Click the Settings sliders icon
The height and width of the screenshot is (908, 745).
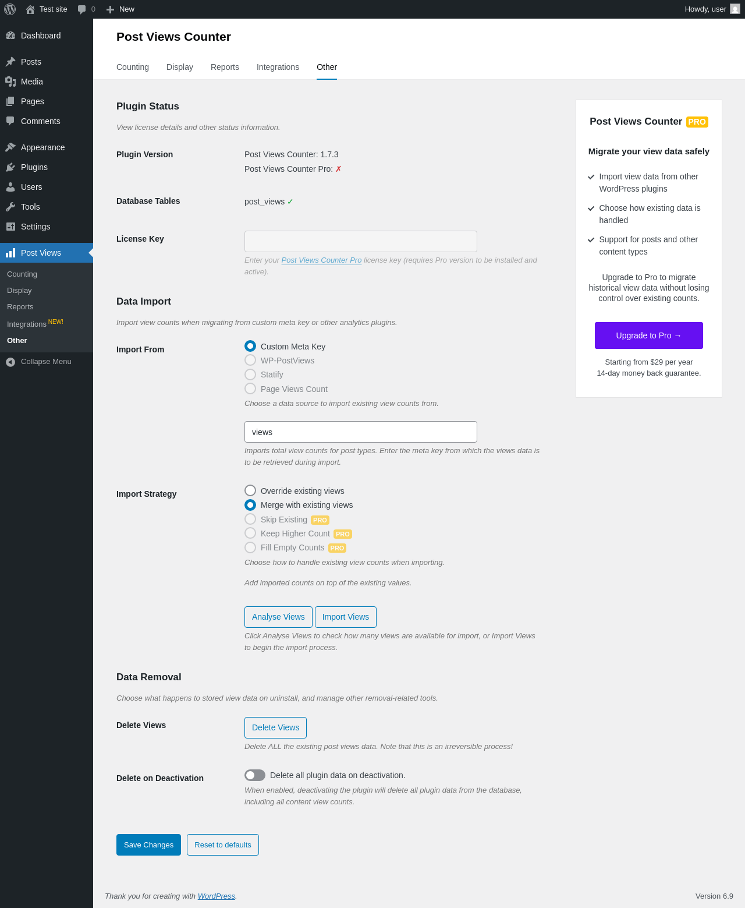click(10, 227)
